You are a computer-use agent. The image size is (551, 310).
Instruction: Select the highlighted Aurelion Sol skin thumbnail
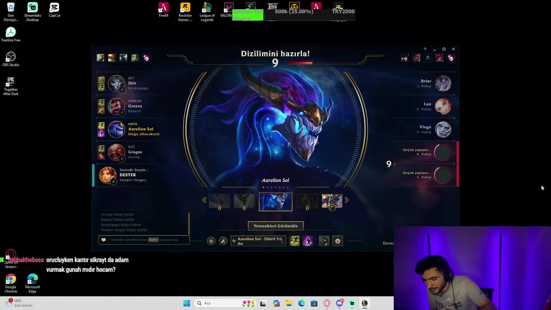pos(275,201)
